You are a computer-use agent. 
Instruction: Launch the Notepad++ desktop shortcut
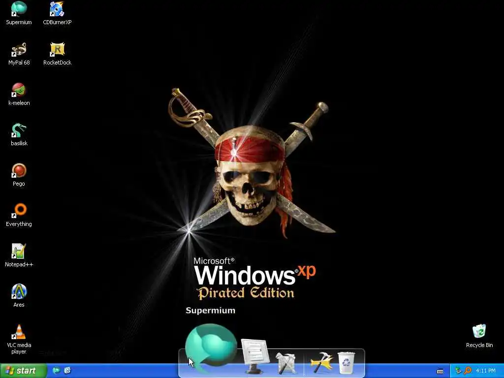[19, 255]
